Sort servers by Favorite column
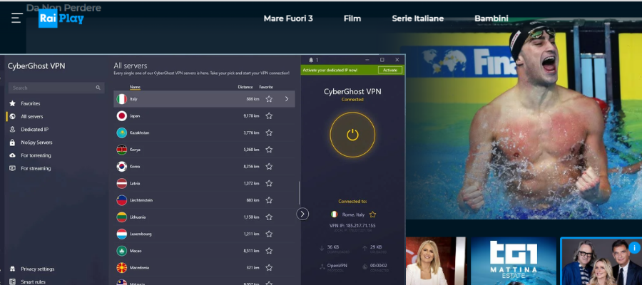 (266, 87)
